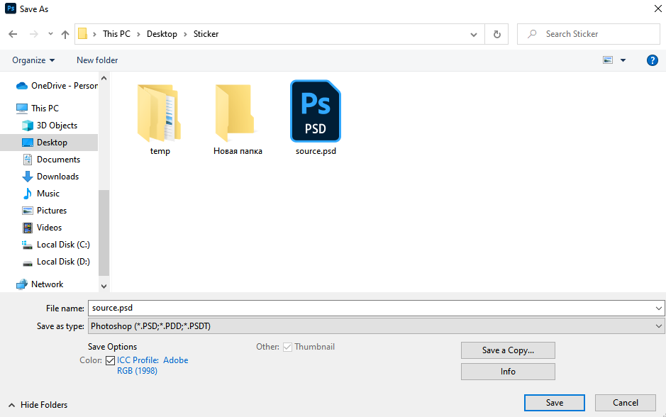Viewport: 666px width, 417px height.
Task: Select This PC in address path
Action: click(x=116, y=34)
